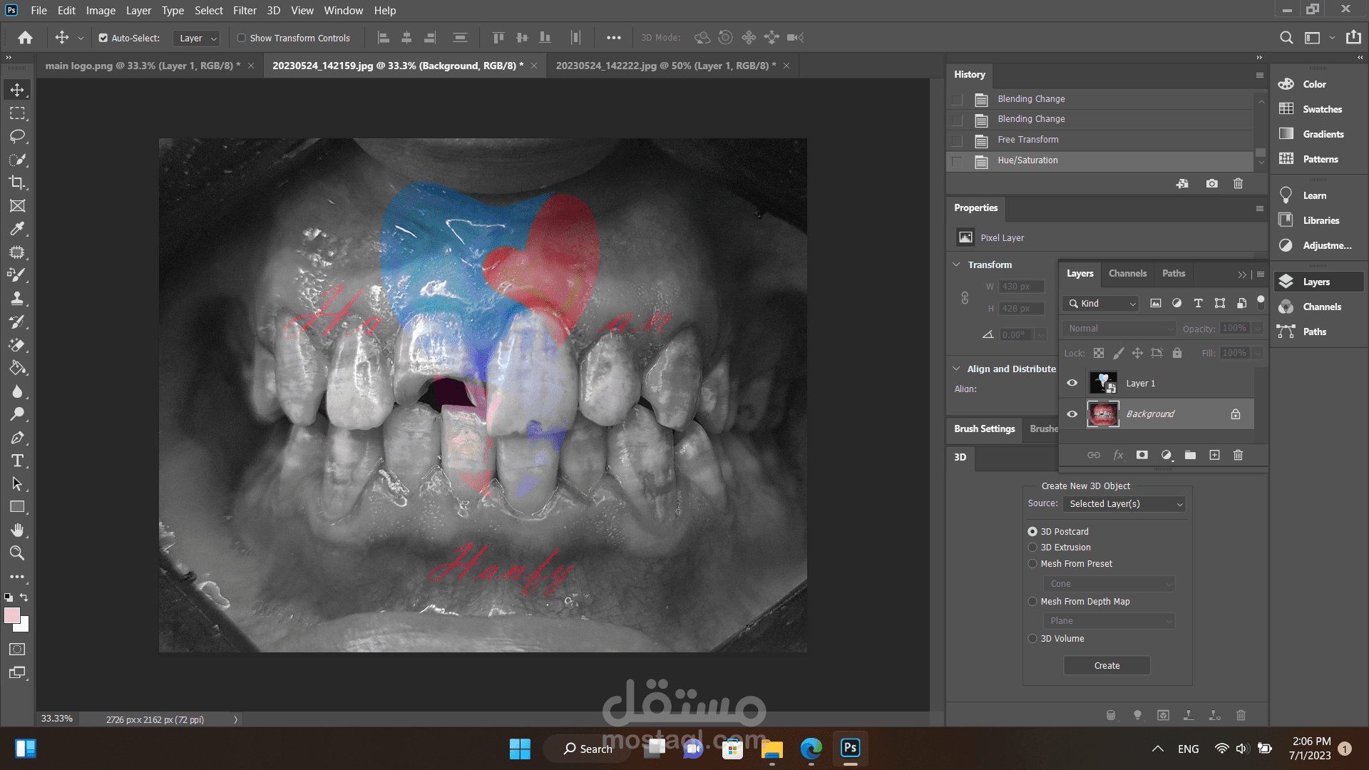Pick the Eyedropper tool

(17, 229)
